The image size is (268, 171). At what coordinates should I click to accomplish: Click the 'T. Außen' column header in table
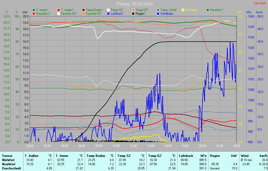[32, 156]
